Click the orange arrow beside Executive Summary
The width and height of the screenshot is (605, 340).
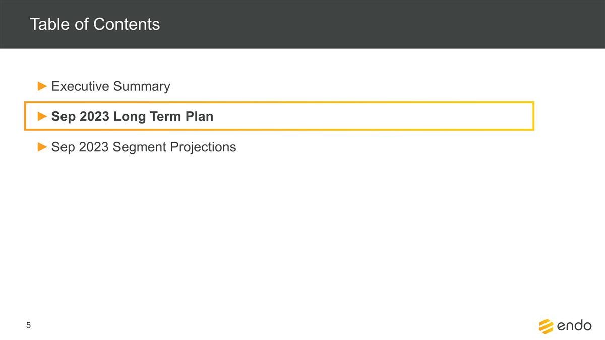pyautogui.click(x=42, y=87)
